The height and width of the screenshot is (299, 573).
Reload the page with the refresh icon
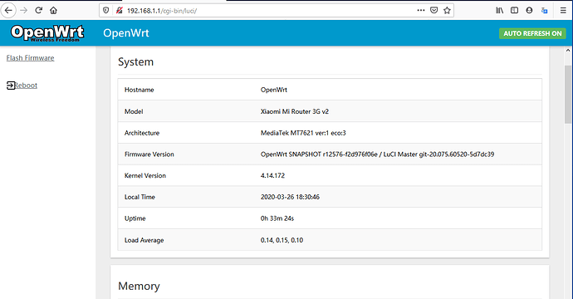(39, 10)
